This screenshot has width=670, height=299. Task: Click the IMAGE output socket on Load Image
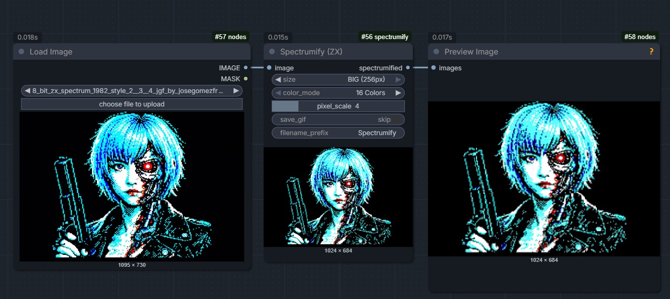click(245, 68)
